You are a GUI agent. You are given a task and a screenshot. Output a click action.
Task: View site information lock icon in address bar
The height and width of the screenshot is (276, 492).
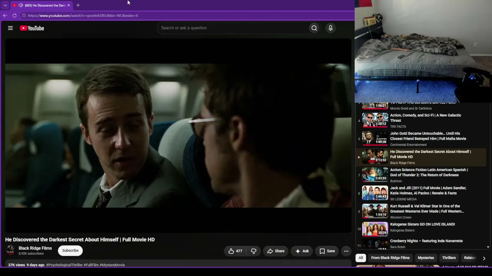coord(24,16)
